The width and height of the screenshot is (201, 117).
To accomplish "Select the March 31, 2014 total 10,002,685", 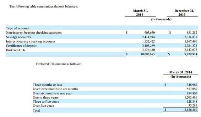I will point(148,54).
